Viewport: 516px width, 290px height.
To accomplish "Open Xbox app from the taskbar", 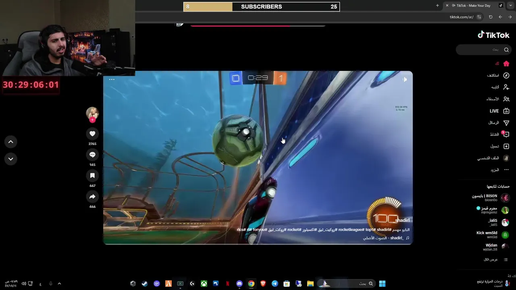I will (x=204, y=284).
